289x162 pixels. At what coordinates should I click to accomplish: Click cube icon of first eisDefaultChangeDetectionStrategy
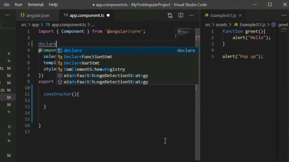[60, 76]
